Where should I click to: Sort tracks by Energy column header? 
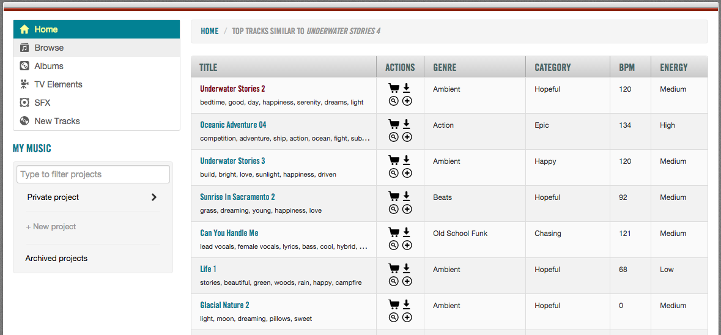[673, 67]
